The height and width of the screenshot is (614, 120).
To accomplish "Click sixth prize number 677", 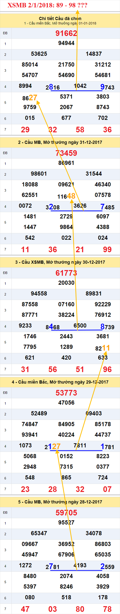I will [66, 118].
